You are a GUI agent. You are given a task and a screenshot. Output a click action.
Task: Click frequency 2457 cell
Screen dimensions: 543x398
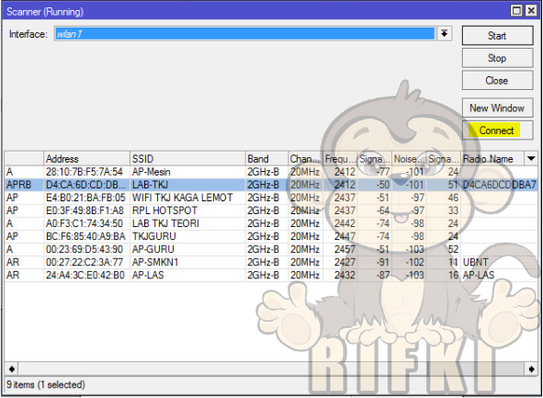(x=340, y=249)
